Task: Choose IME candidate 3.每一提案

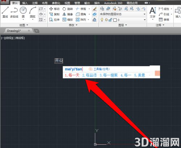Action: (109, 75)
